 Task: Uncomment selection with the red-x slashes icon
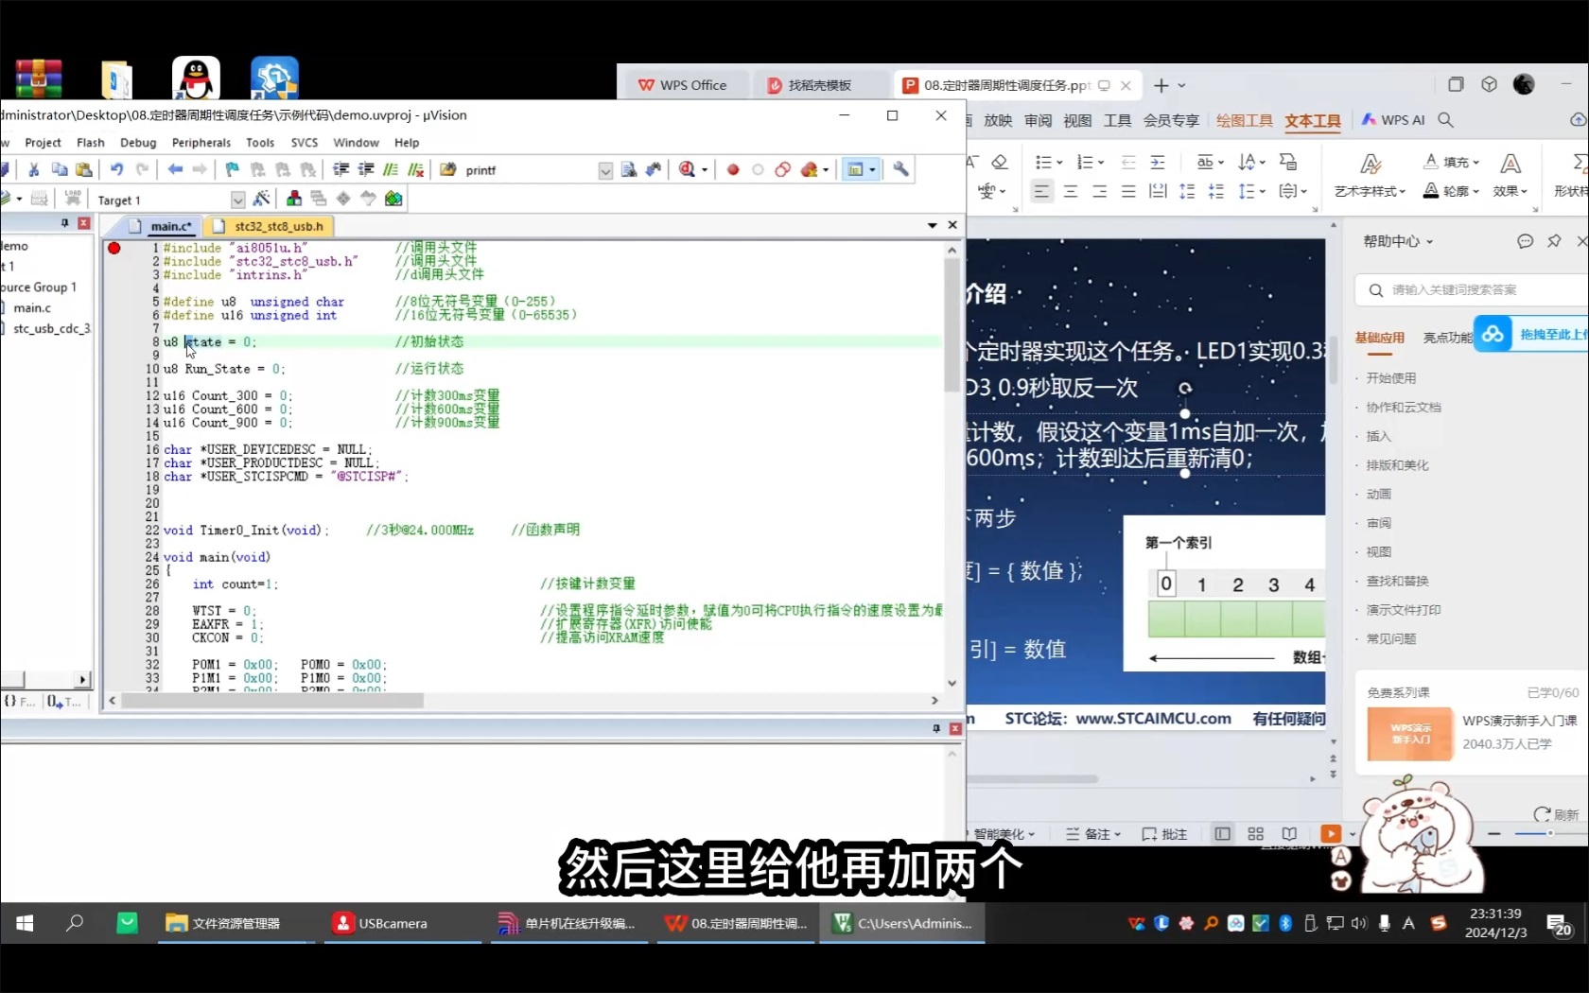pos(415,169)
